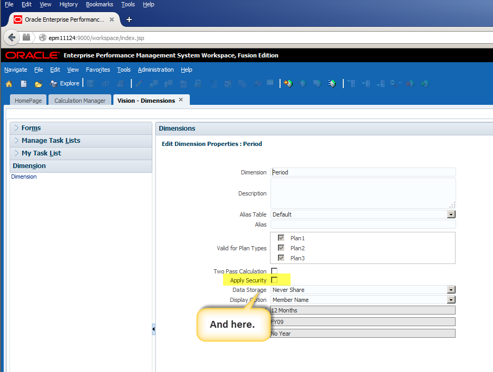Open the Navigate menu

pyautogui.click(x=16, y=70)
